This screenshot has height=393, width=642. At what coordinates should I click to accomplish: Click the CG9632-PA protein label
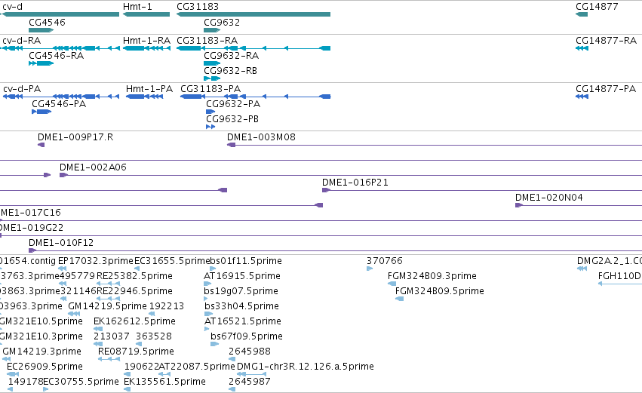pyautogui.click(x=233, y=104)
